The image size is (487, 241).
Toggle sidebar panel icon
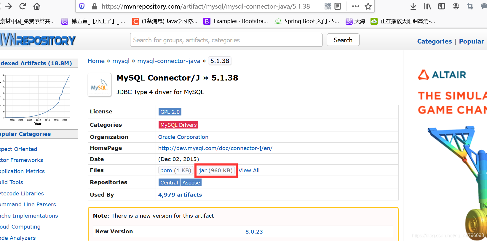[x=442, y=6]
